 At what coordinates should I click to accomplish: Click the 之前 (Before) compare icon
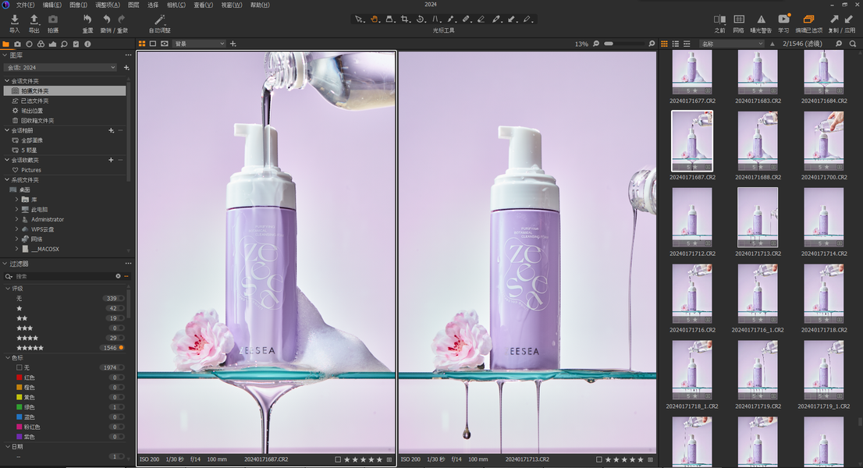coord(719,19)
